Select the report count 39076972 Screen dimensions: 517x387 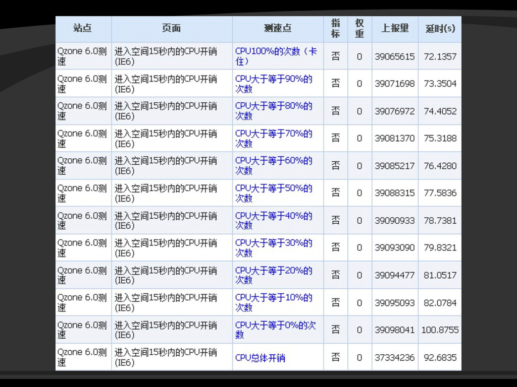coord(394,111)
